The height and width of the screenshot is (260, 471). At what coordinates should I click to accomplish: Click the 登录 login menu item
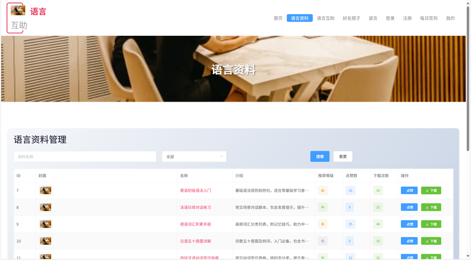coord(390,18)
